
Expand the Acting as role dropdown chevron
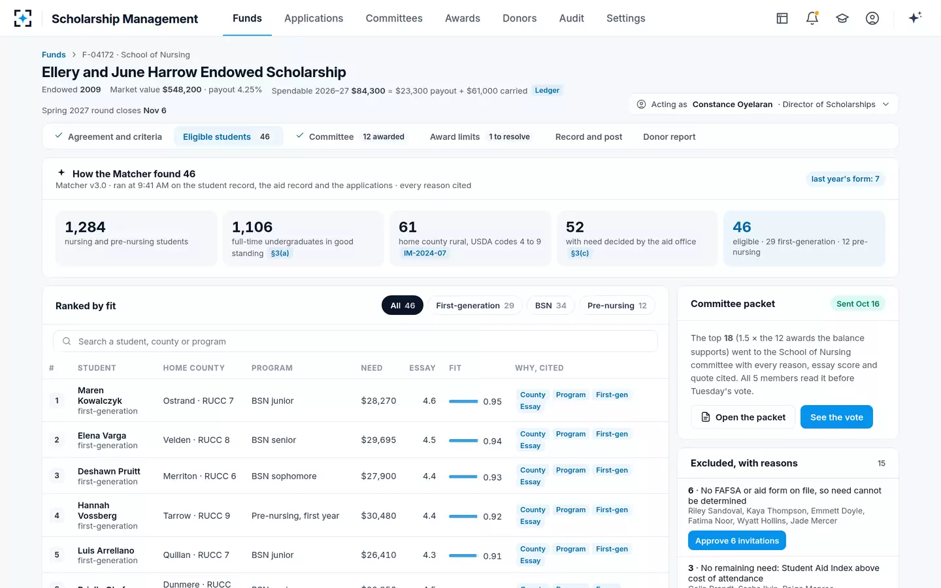(886, 105)
